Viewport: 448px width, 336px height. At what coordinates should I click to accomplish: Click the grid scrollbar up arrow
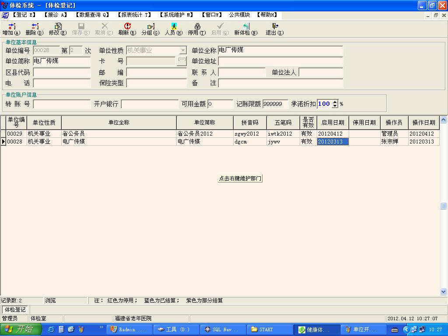coord(444,120)
